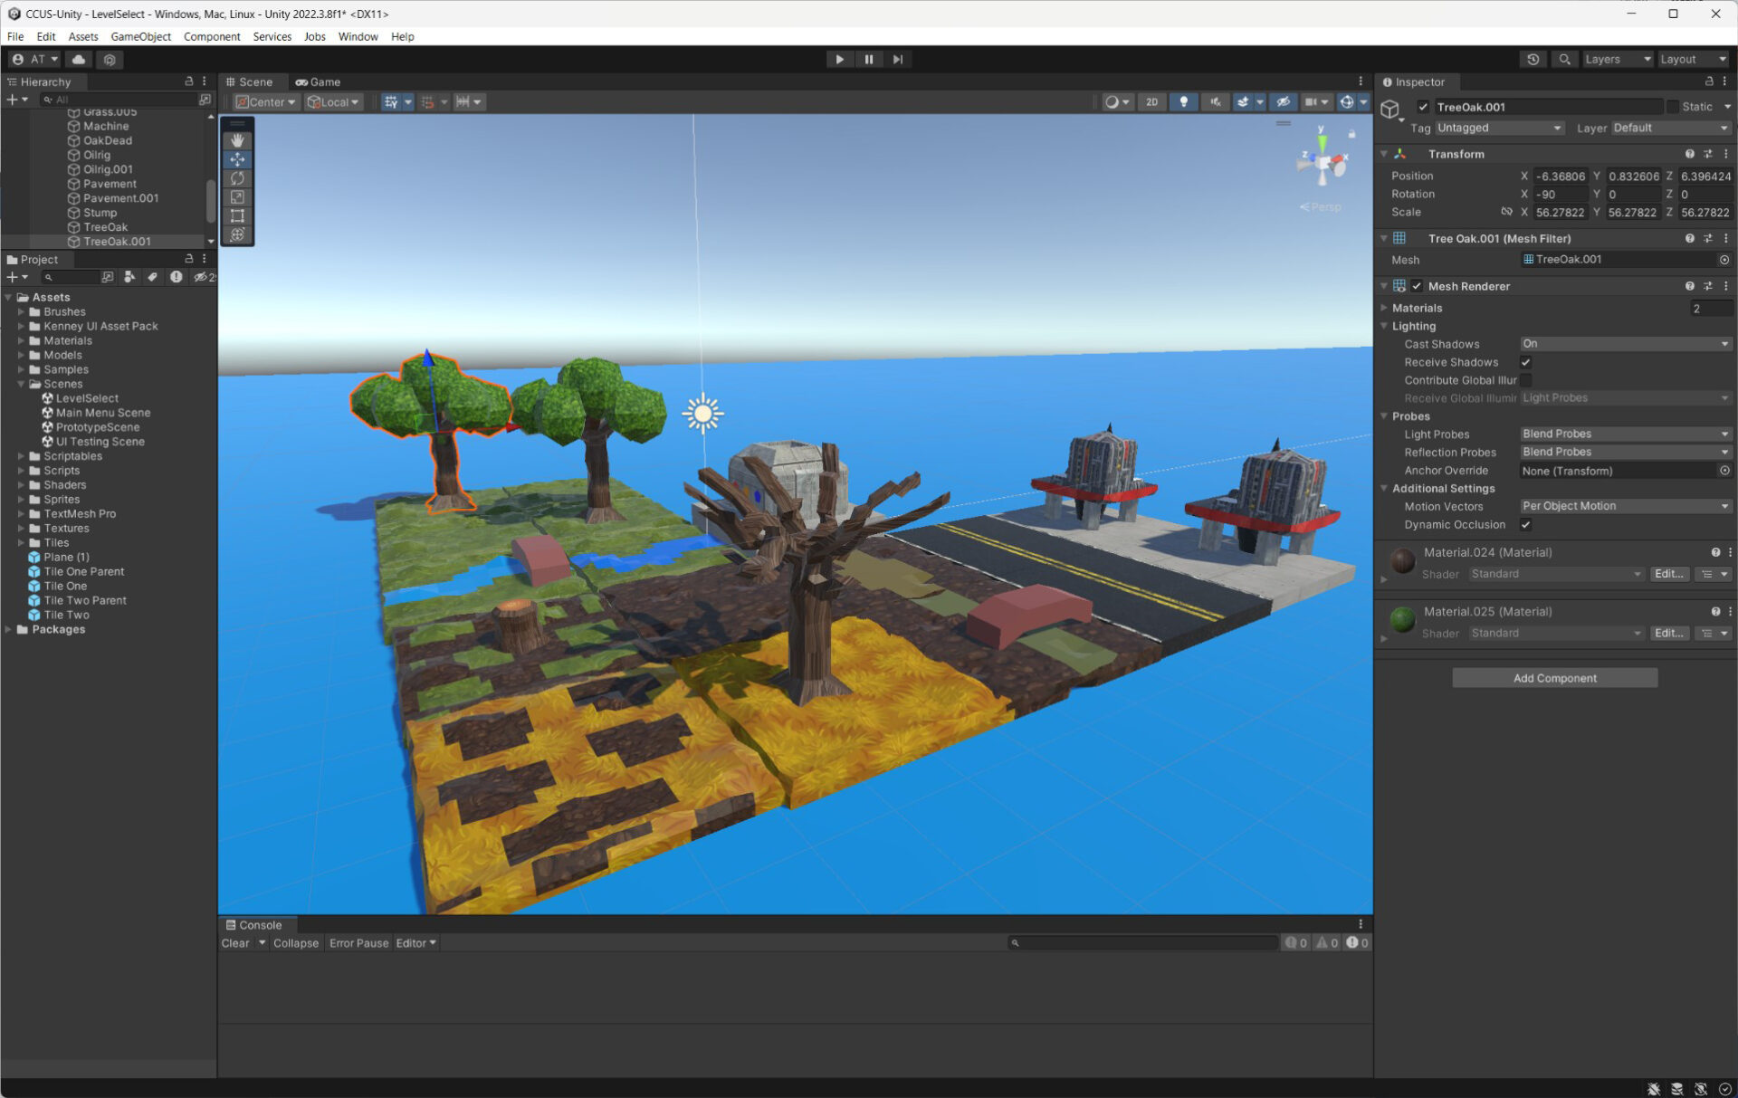Toggle 2D view mode

tap(1151, 101)
